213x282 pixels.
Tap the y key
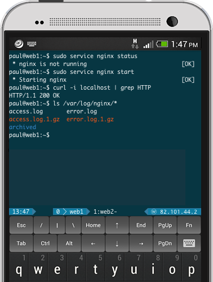coord(115,267)
